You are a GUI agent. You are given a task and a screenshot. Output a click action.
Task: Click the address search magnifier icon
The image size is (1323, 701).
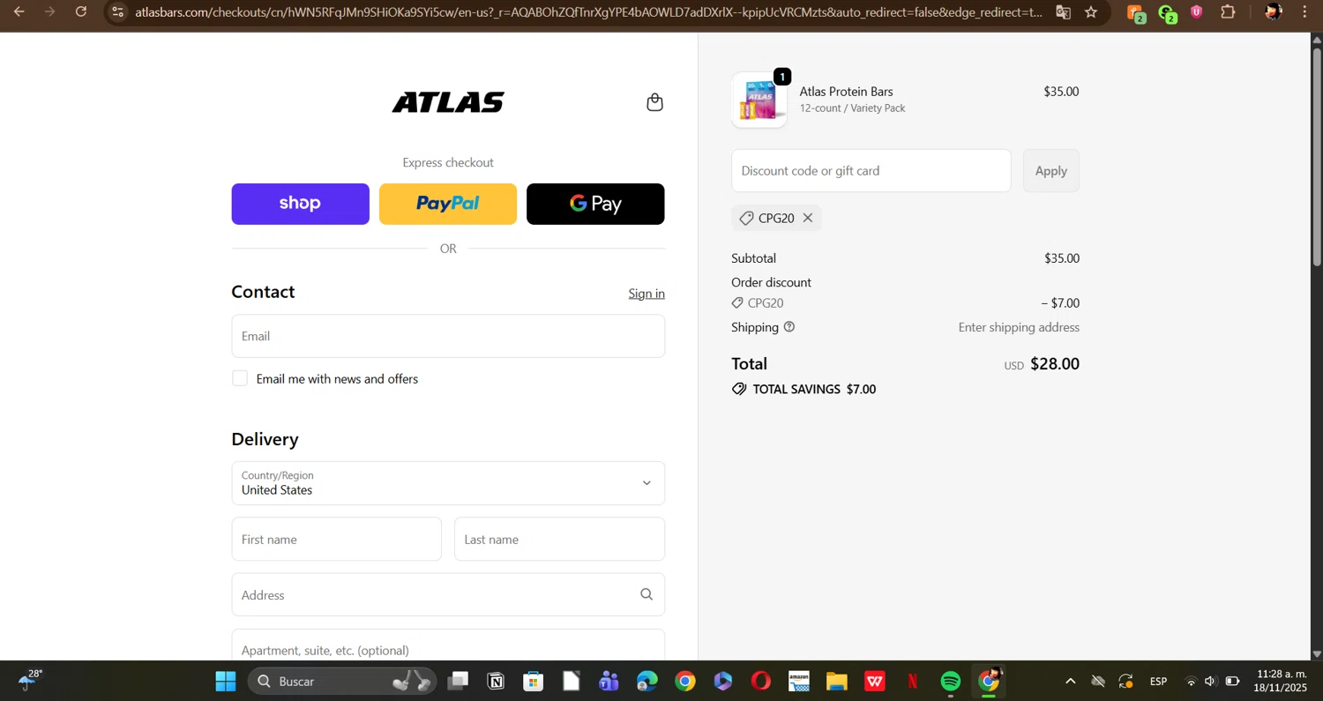[647, 594]
